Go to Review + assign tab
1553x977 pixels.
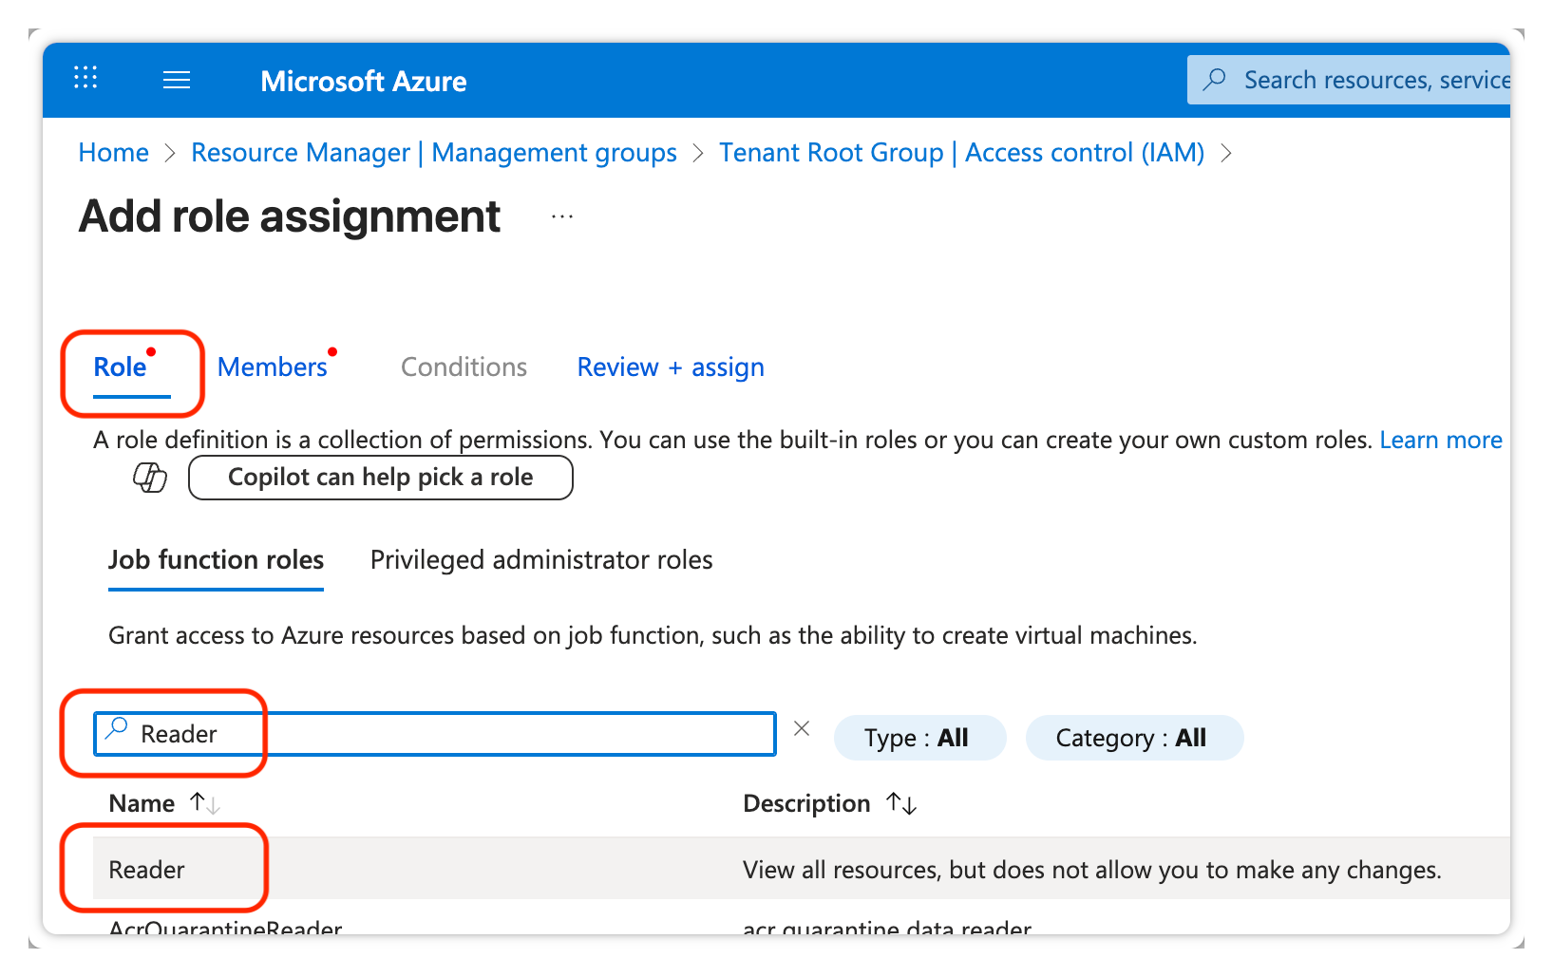(671, 367)
